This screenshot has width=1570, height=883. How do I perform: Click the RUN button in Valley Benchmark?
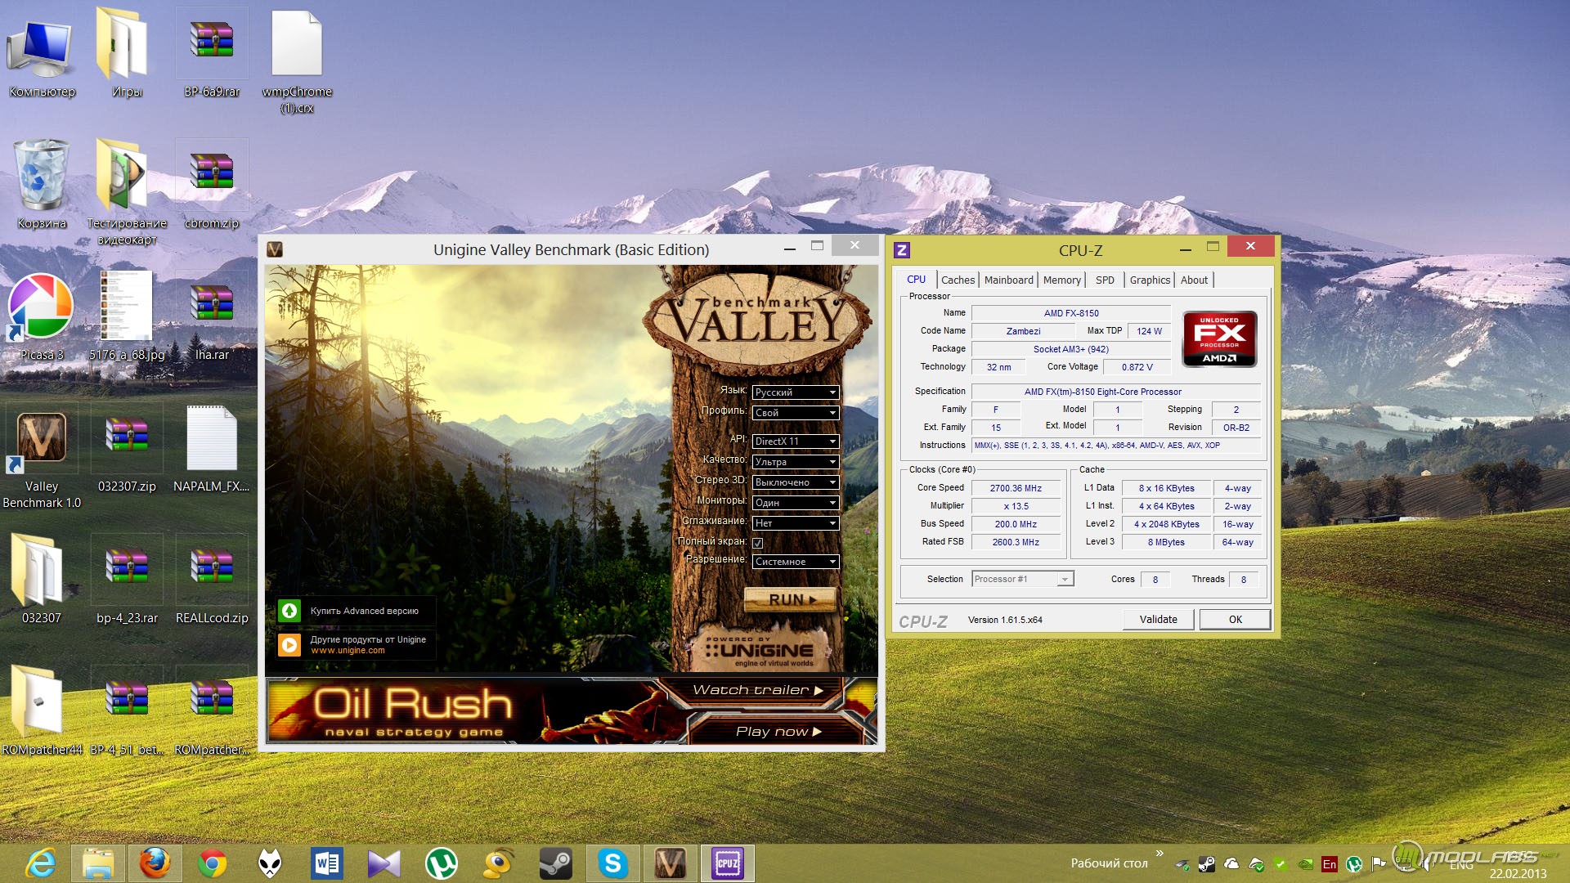(x=791, y=599)
